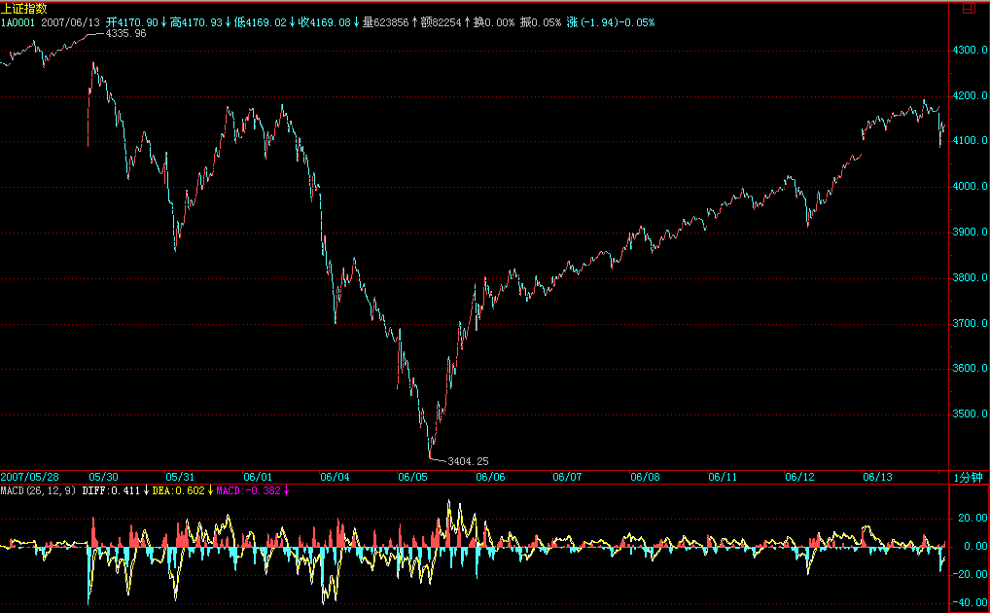
Task: Click the 06/13 date on time axis
Action: pyautogui.click(x=877, y=477)
